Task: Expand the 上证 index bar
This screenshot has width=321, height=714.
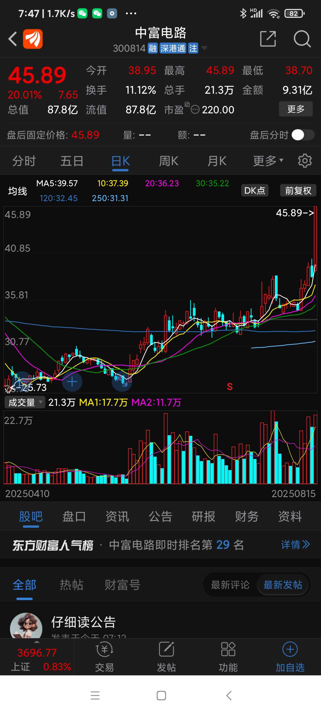Action: [x=37, y=657]
